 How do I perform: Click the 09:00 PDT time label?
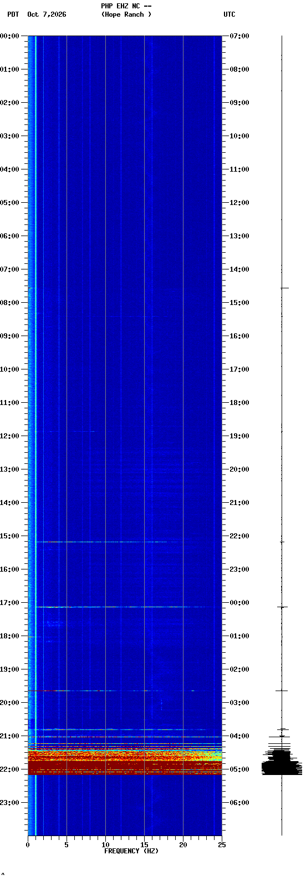[9, 336]
